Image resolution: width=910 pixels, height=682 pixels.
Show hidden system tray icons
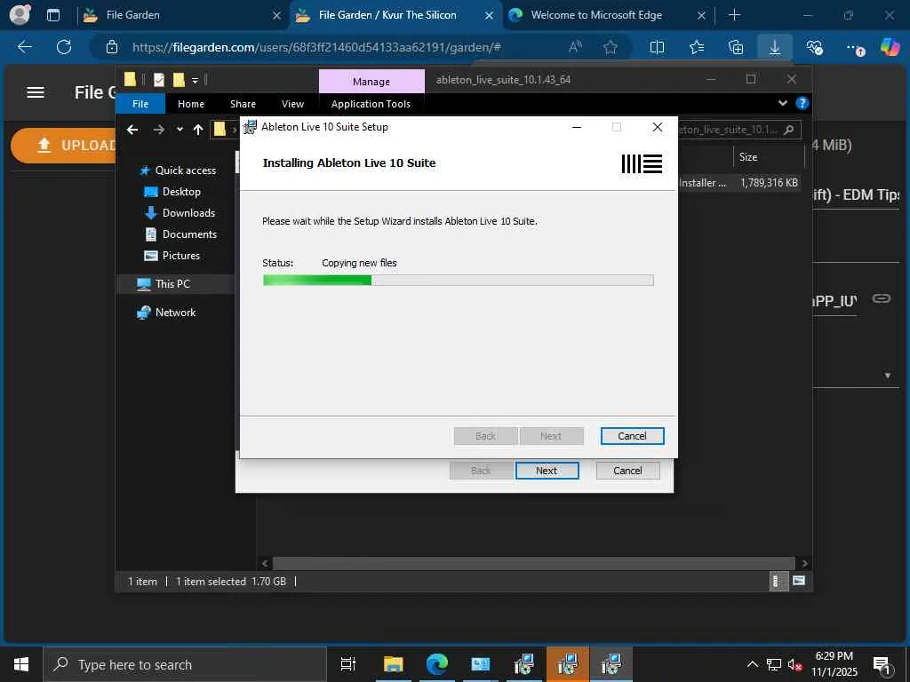752,664
